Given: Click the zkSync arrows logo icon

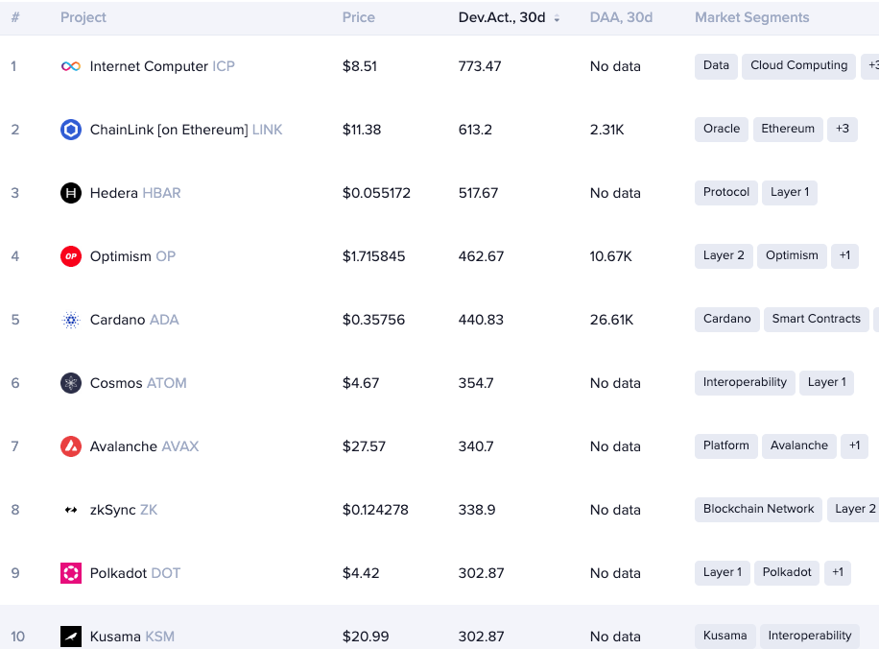Looking at the screenshot, I should [71, 510].
